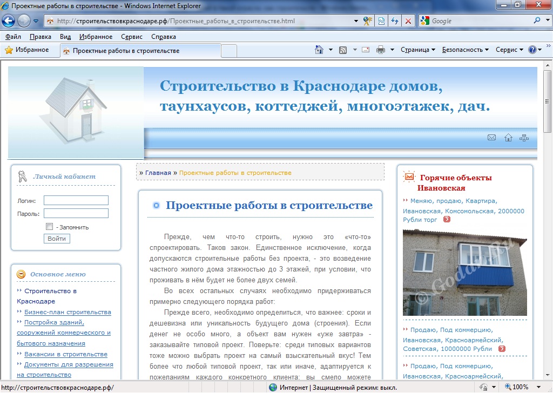This screenshot has height=393, width=553.
Task: Open the Безопасность dropdown menu
Action: [x=465, y=50]
